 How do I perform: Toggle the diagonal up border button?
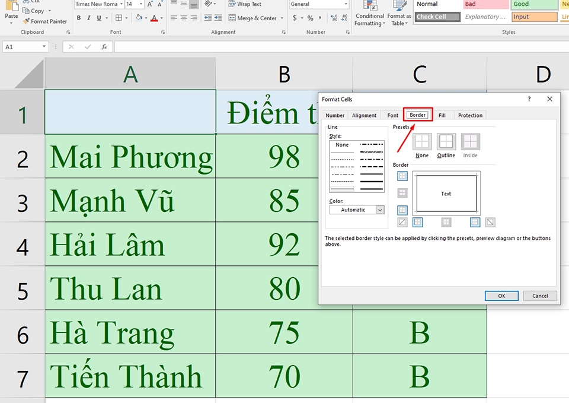[402, 222]
